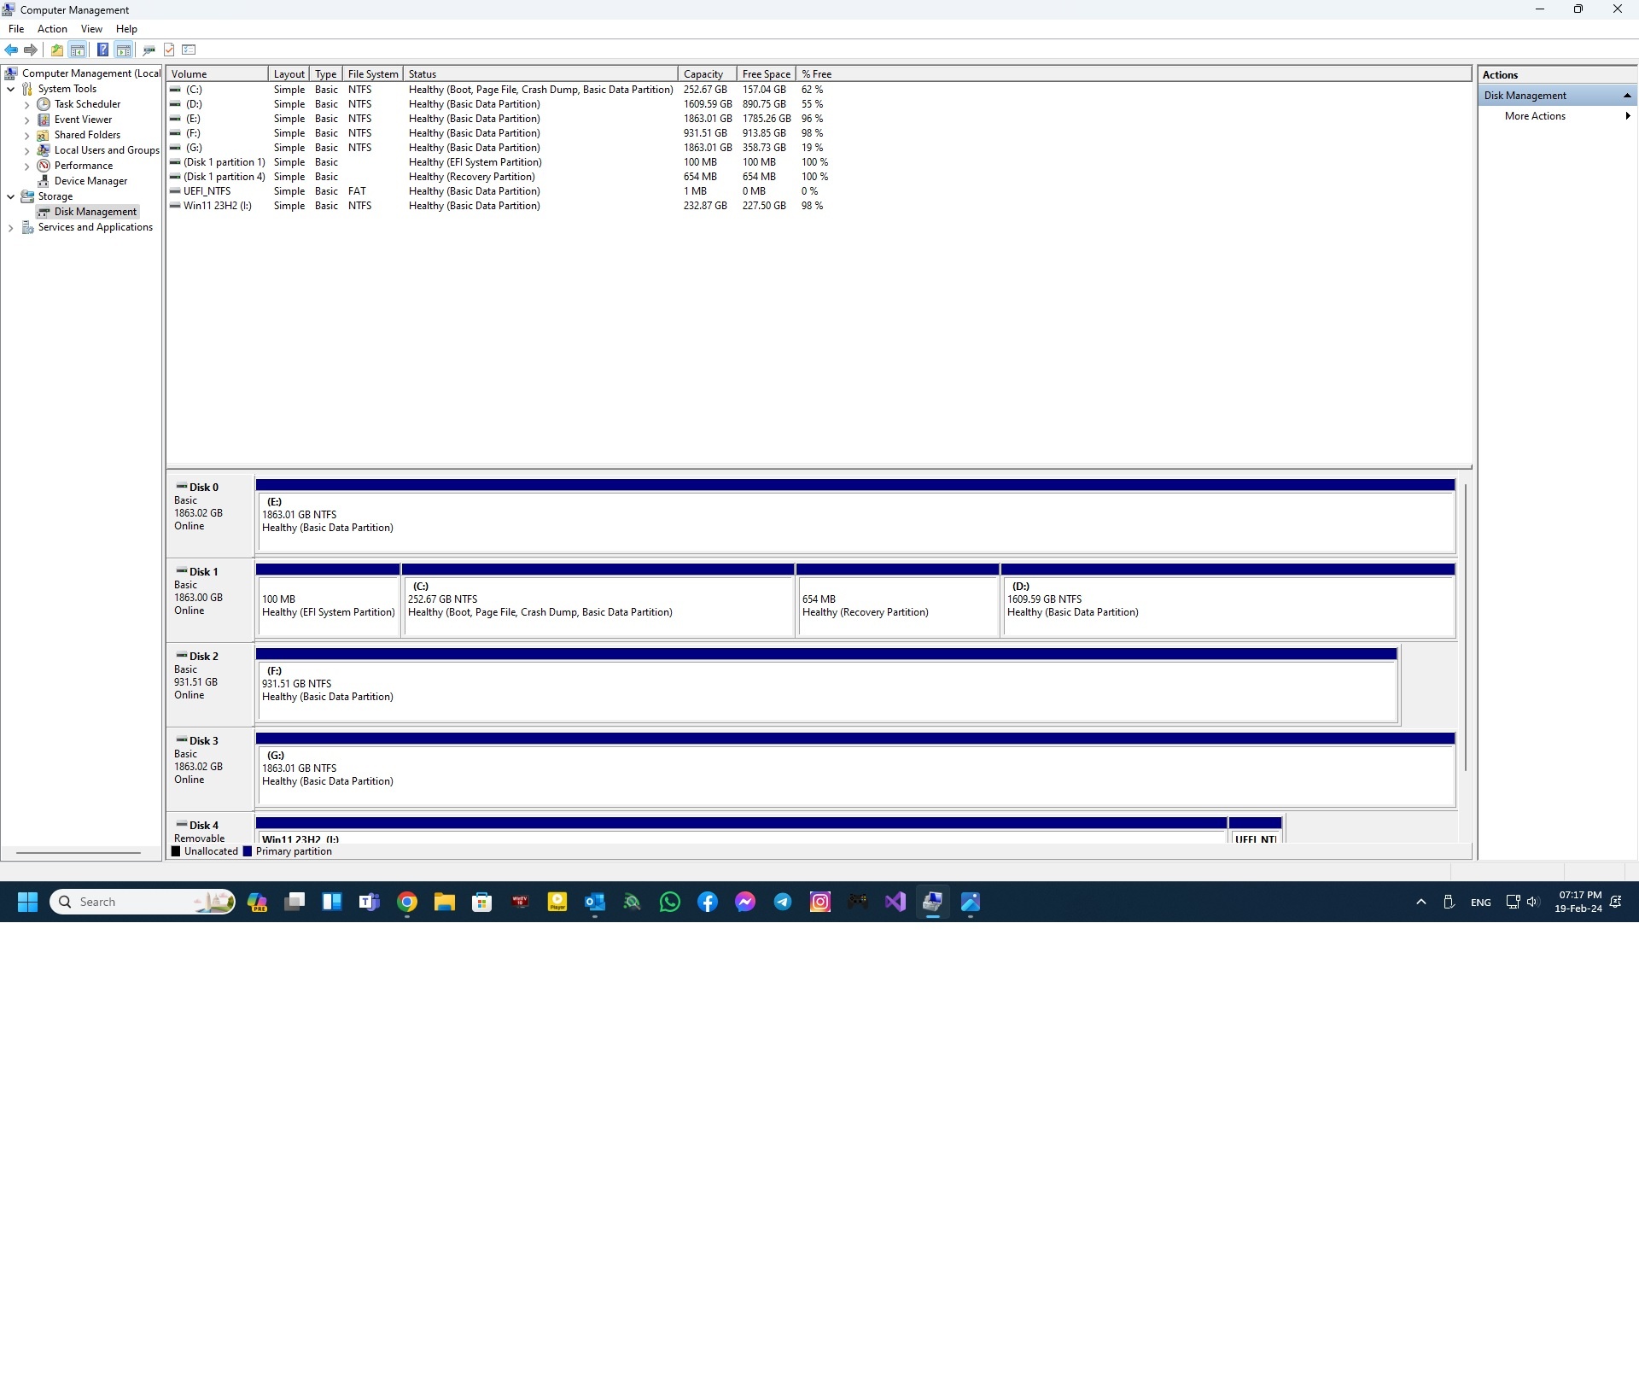Open WhatsApp from the taskbar
This screenshot has width=1639, height=1373.
[x=670, y=902]
